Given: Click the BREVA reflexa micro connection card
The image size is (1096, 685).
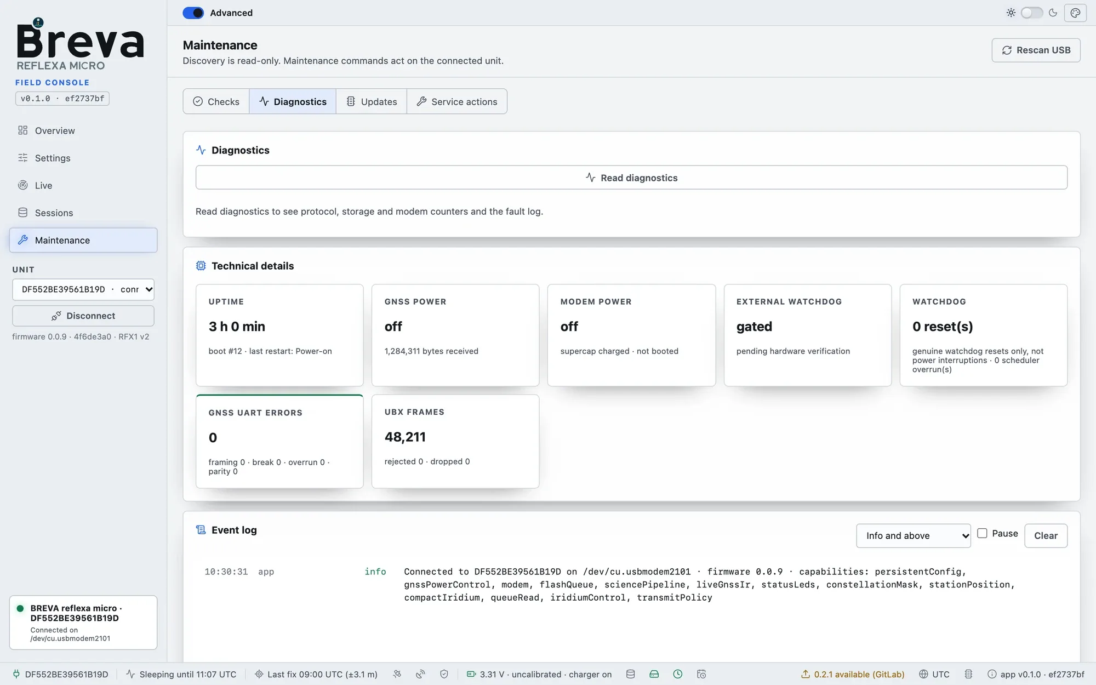Looking at the screenshot, I should 83,623.
